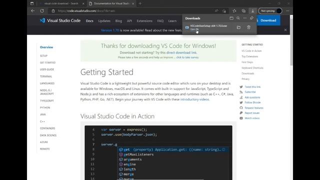Expand the DATA SCIENCE sidebar section
This screenshot has height=180, width=320.
tap(48, 135)
